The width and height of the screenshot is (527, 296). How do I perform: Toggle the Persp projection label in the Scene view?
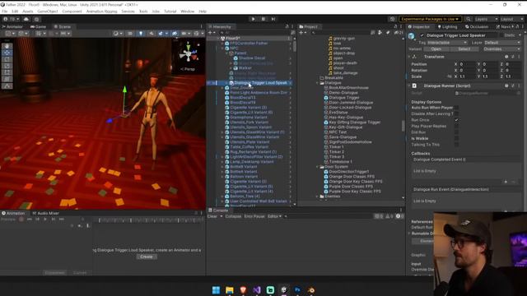pyautogui.click(x=188, y=69)
